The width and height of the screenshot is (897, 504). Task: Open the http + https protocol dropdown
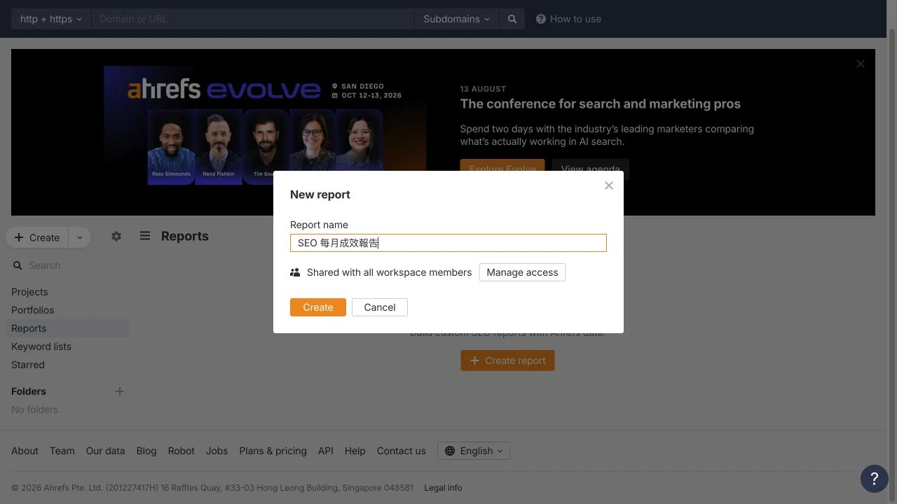click(51, 19)
